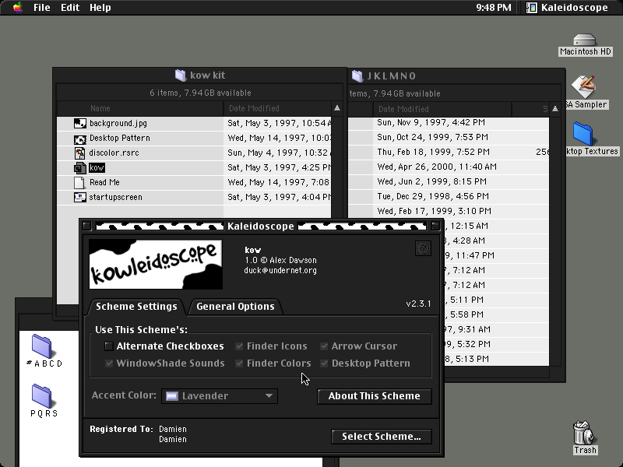
Task: Select the Read Me file name
Action: pyautogui.click(x=104, y=182)
